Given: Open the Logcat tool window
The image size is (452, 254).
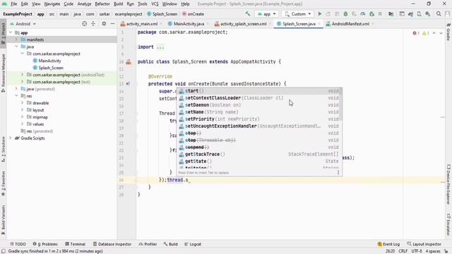Looking at the screenshot, I should coord(193,244).
